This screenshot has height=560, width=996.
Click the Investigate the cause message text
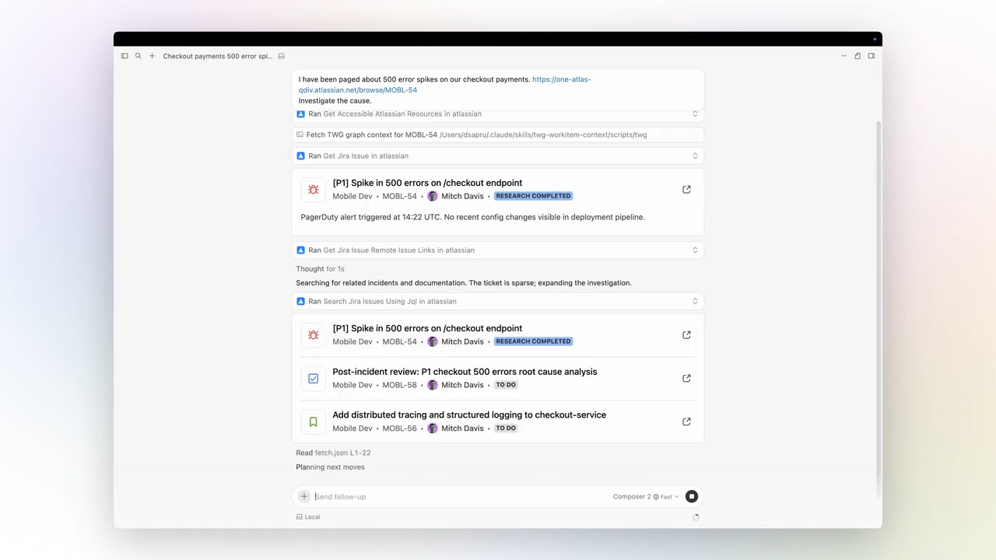tap(335, 100)
